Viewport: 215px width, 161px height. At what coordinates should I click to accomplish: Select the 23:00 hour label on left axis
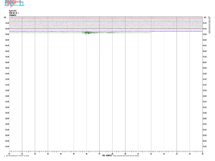point(7,146)
